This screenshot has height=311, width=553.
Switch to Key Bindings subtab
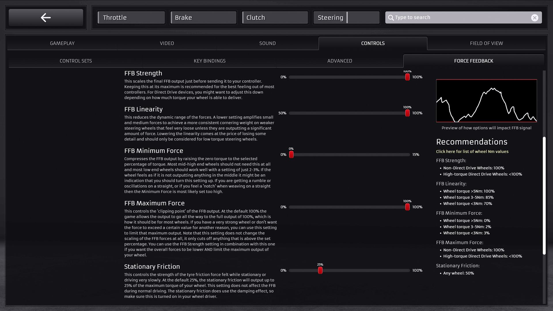tap(209, 61)
